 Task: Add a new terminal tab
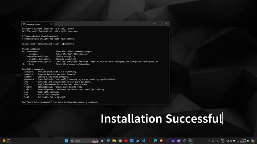[x=57, y=24]
